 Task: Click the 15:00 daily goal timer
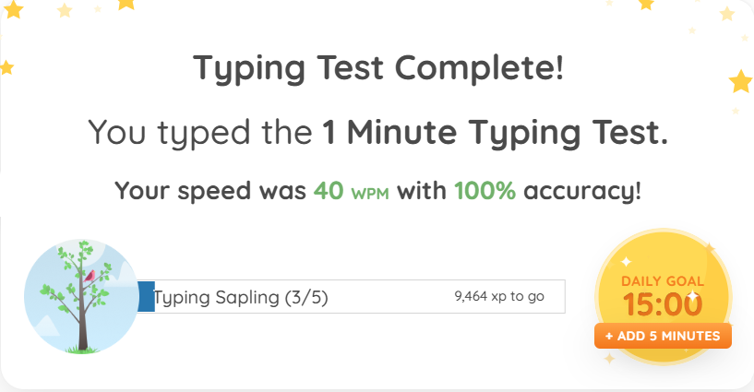pos(663,304)
